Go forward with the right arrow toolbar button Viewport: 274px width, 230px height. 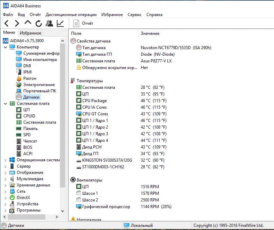click(x=17, y=23)
